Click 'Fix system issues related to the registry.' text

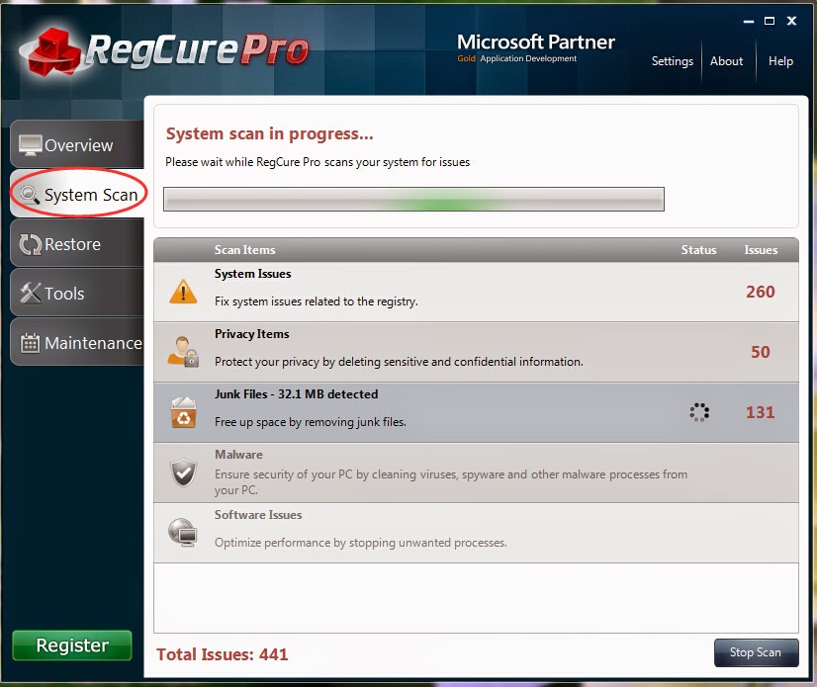(317, 301)
